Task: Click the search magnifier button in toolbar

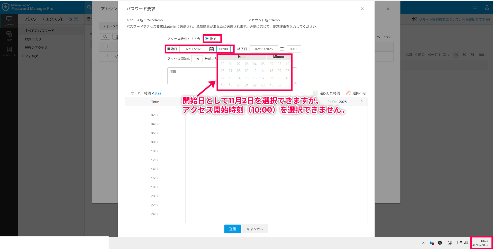Action: [105, 37]
